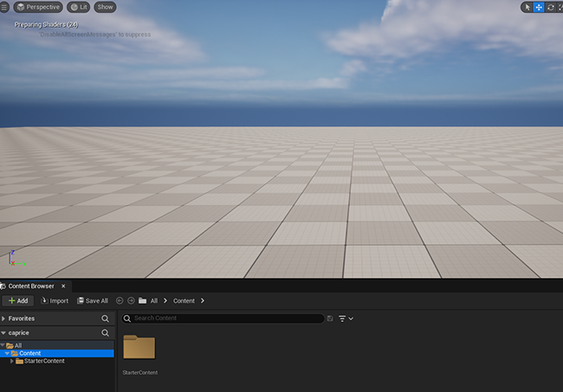Click the Add button in Content Browser

tap(17, 300)
